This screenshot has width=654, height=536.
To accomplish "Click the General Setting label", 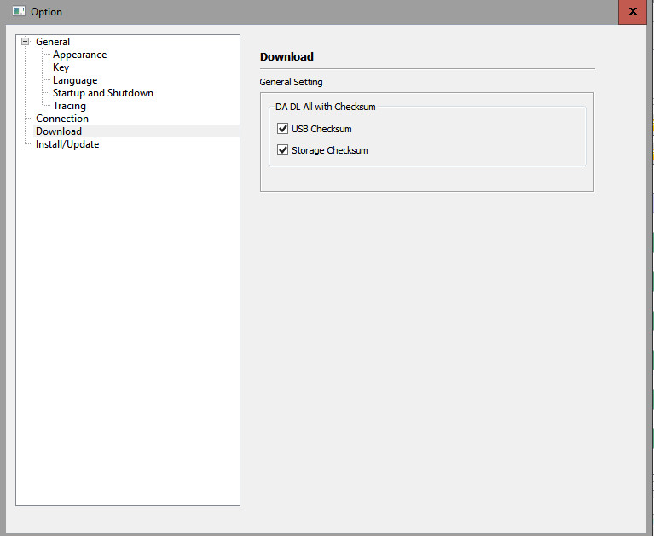I will click(291, 82).
